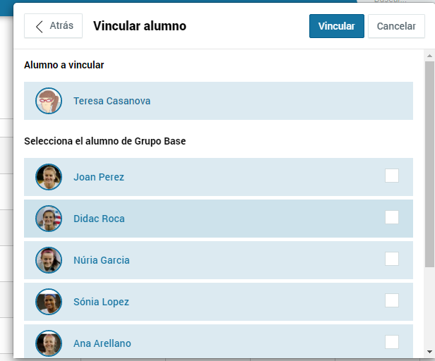Click the back chevron arrow icon
This screenshot has width=435, height=361.
40,27
